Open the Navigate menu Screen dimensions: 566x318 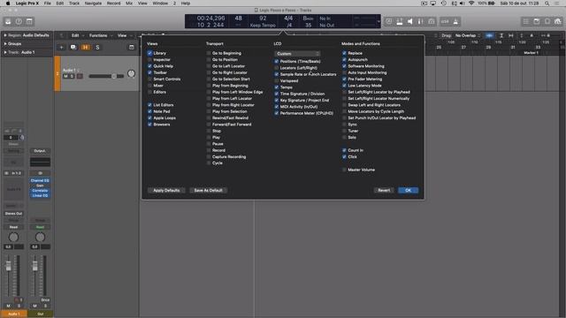coord(93,4)
